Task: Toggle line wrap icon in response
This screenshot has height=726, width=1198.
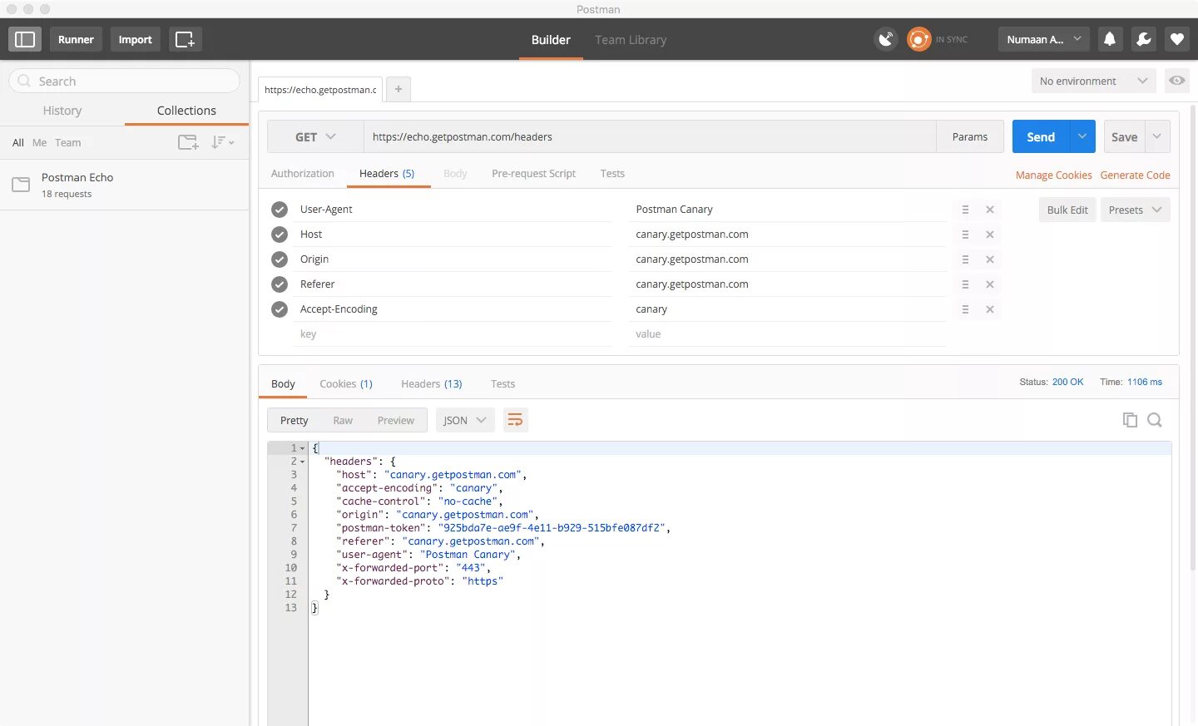Action: (515, 420)
